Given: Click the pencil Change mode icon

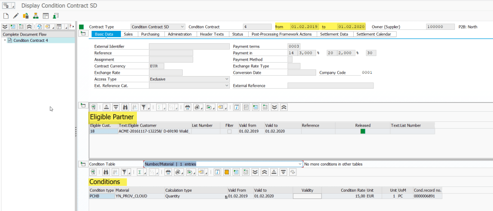Looking at the screenshot, I should (15, 16).
